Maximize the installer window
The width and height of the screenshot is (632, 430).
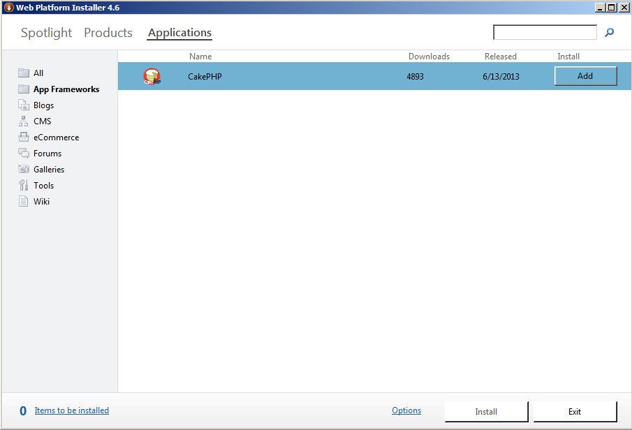[612, 7]
